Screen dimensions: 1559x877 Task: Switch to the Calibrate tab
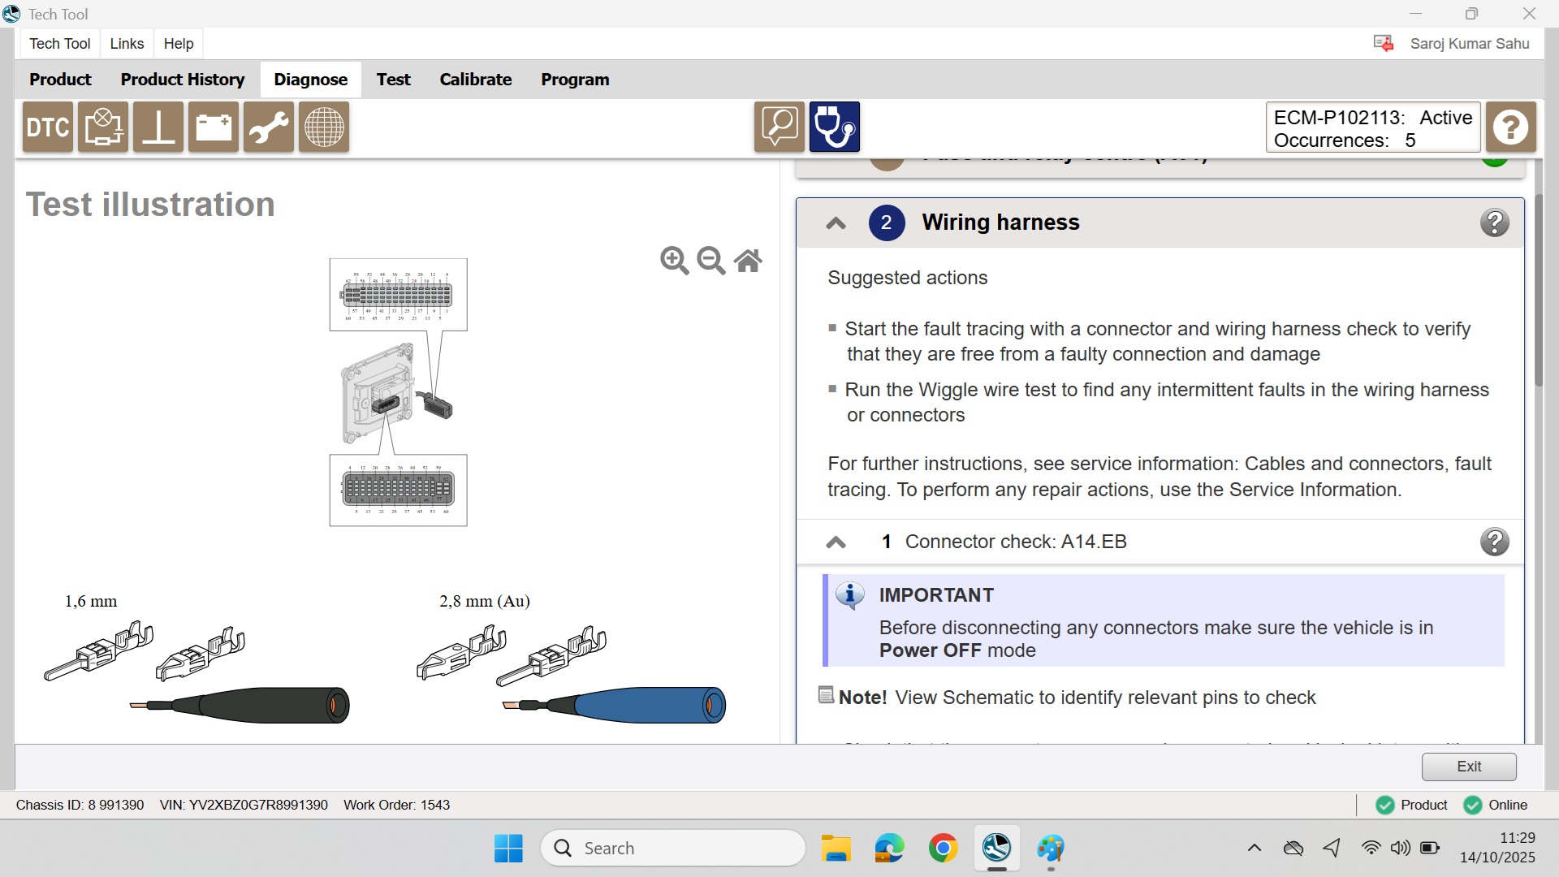(x=475, y=80)
